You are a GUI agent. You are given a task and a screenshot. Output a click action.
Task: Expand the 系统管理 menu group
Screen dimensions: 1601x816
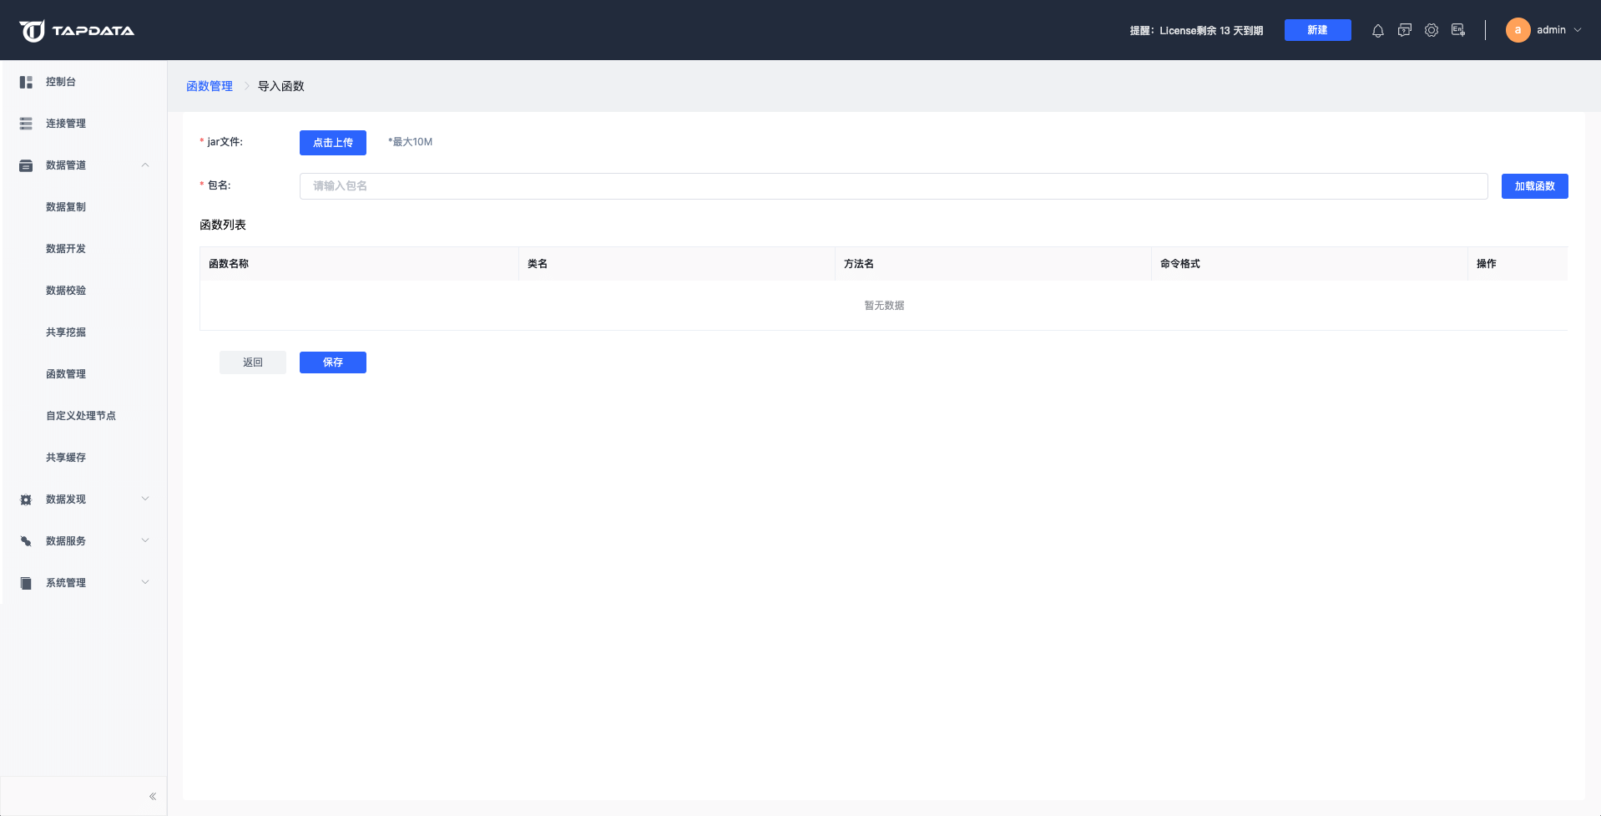pyautogui.click(x=145, y=583)
